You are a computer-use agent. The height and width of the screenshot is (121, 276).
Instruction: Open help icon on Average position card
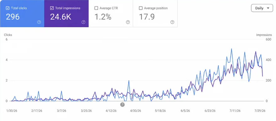pos(172,22)
